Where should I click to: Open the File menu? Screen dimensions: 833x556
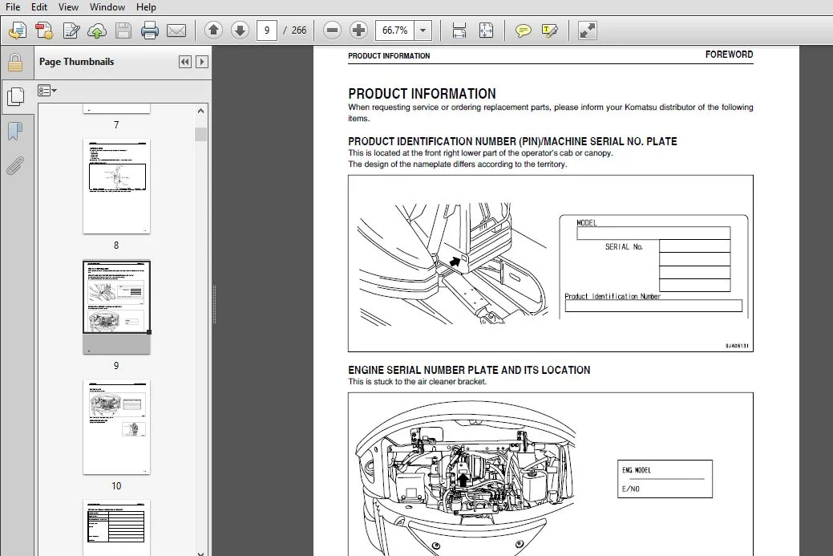click(x=13, y=7)
